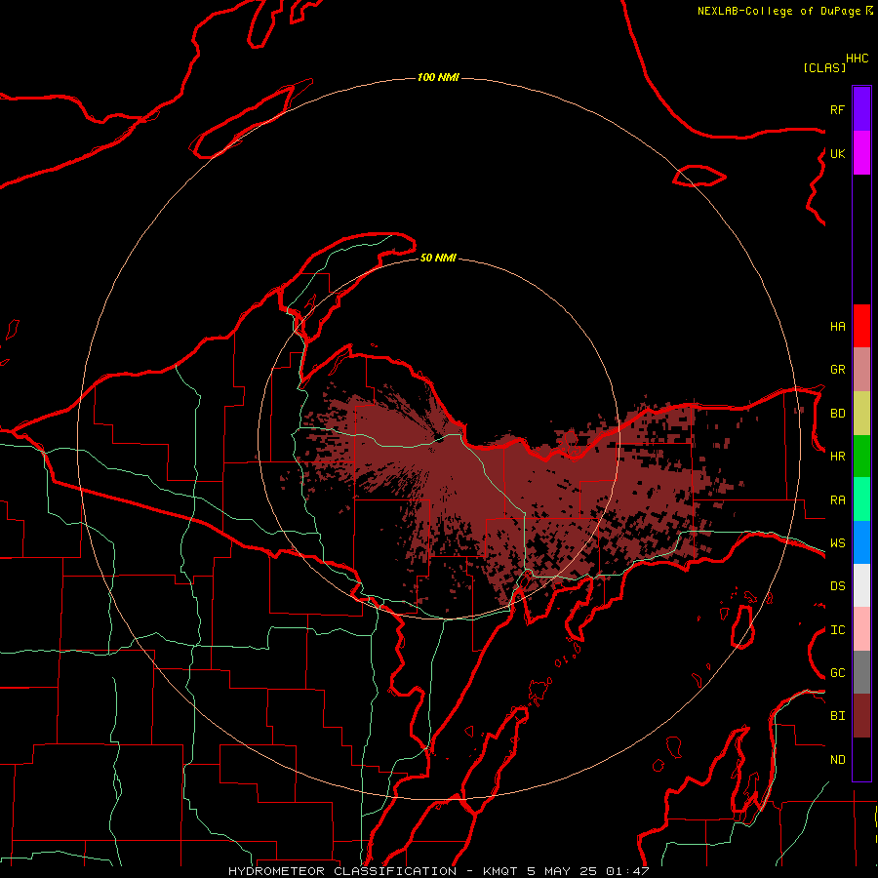The width and height of the screenshot is (878, 878).
Task: Click the radar site center of the echo
Action: [439, 439]
